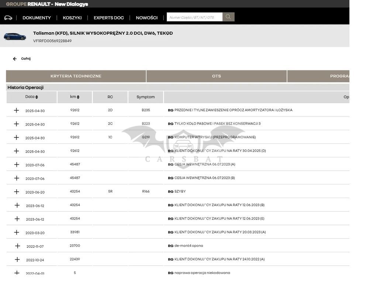The image size is (366, 295).
Task: Click the blue Talisman vehicle thumbnail
Action: (x=15, y=37)
